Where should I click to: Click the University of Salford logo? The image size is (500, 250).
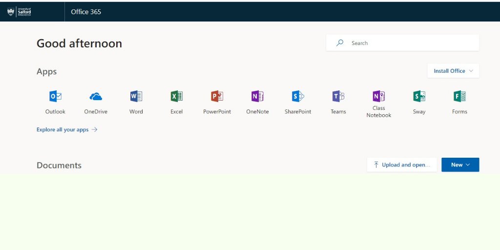(x=19, y=12)
